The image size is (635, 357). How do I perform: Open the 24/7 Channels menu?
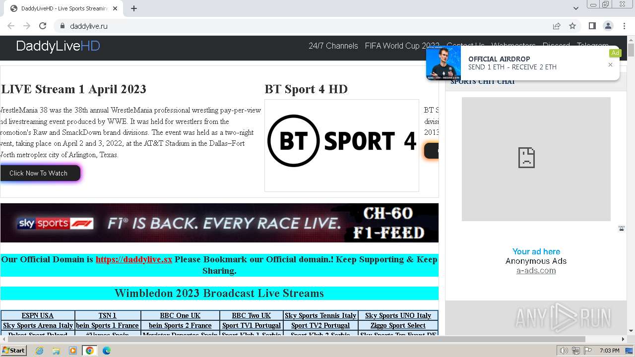[333, 46]
